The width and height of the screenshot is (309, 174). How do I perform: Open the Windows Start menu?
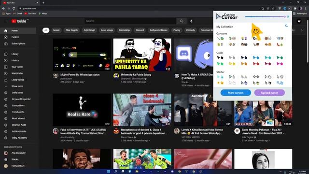108,172
